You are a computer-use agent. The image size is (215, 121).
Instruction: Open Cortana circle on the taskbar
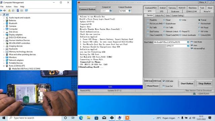(66, 118)
